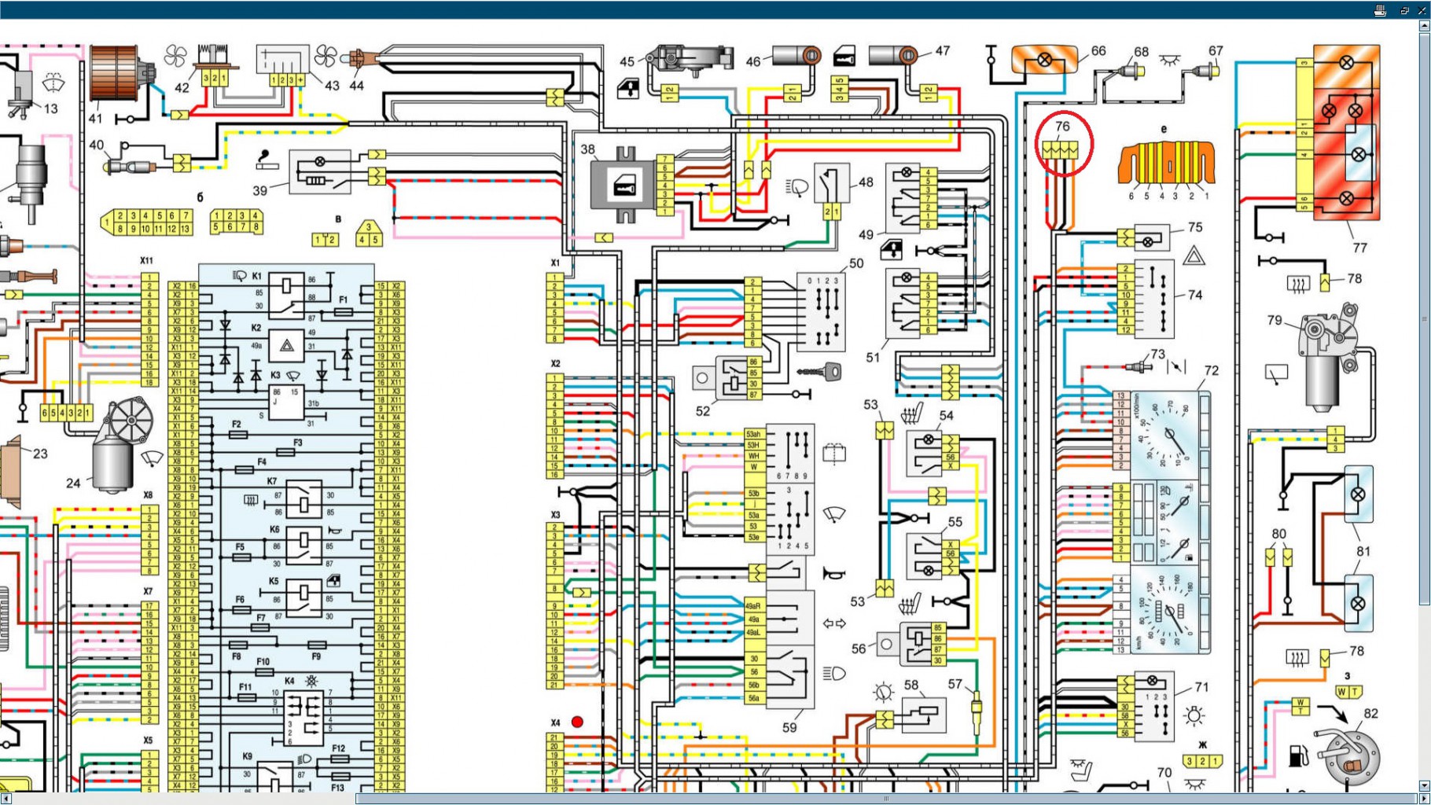Click the X7 connector label
1431x805 pixels.
click(148, 591)
